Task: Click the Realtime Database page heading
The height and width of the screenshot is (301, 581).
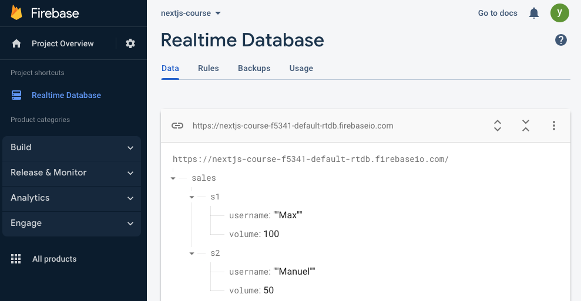Action: click(x=243, y=40)
